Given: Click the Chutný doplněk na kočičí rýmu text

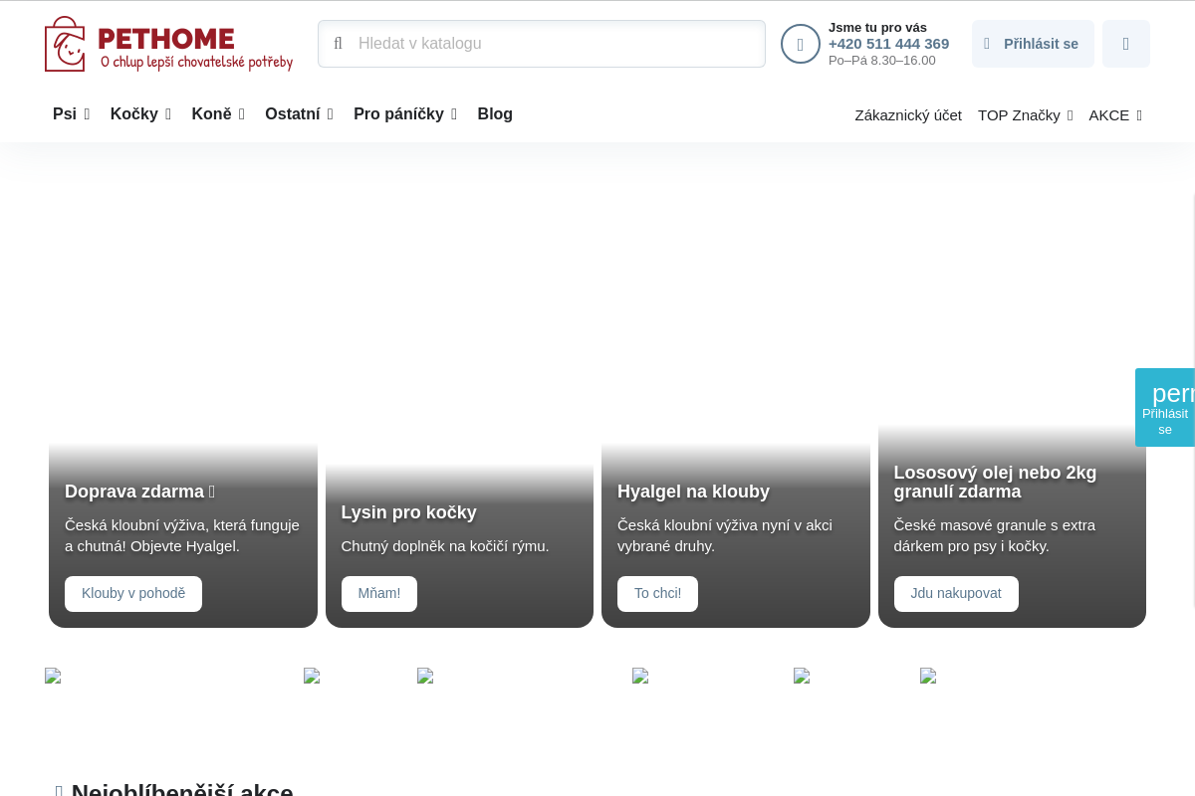Looking at the screenshot, I should click(x=445, y=546).
